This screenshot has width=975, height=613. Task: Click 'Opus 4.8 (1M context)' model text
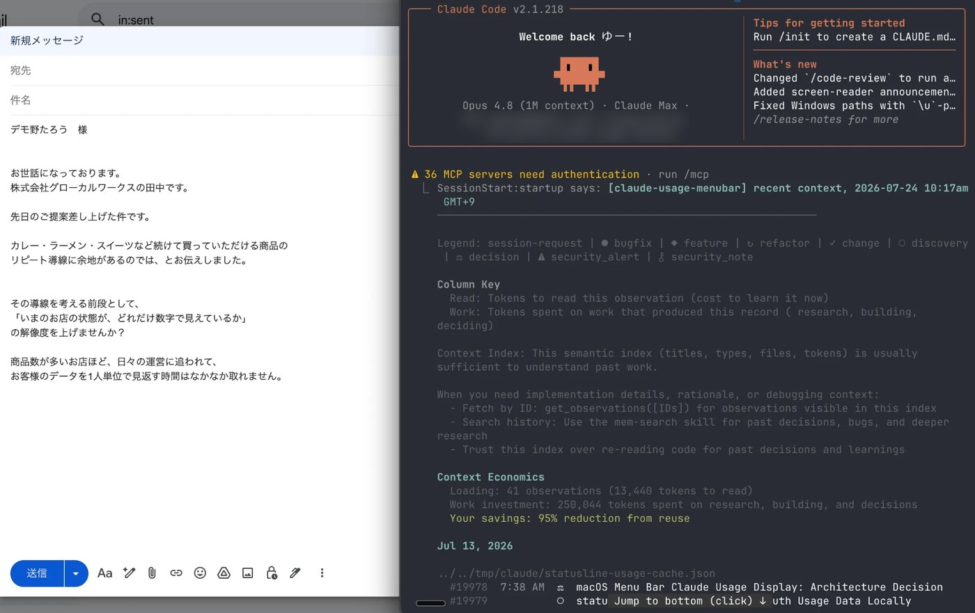(529, 106)
